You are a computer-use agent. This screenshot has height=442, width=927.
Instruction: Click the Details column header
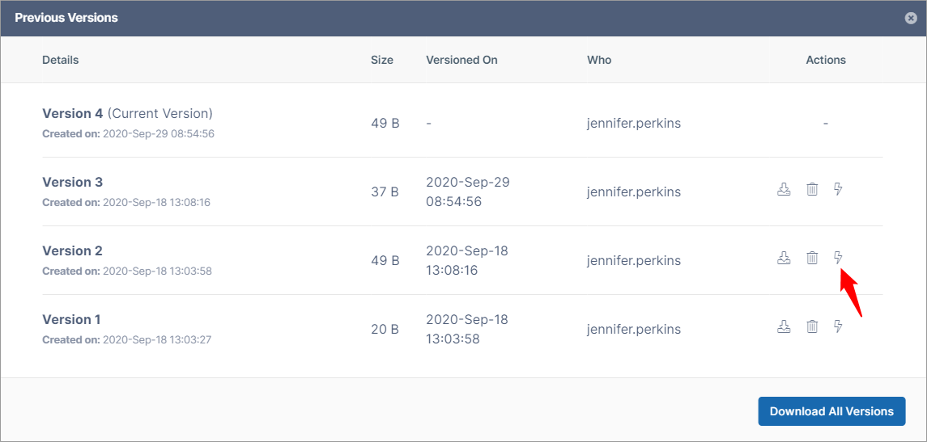[61, 60]
